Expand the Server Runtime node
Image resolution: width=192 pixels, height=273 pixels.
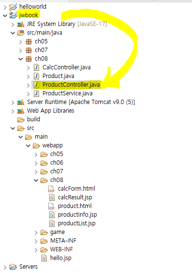pos(13,103)
